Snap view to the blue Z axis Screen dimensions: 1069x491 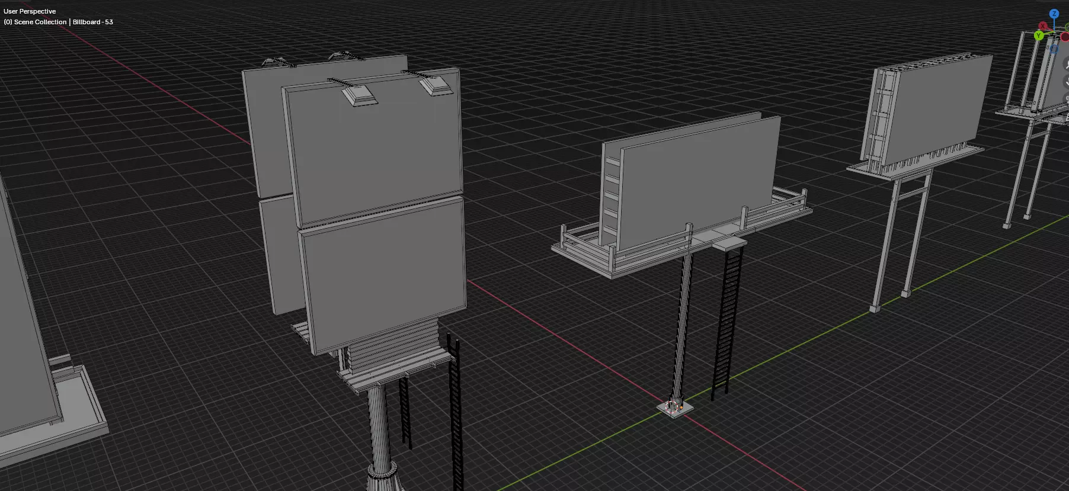(1054, 13)
